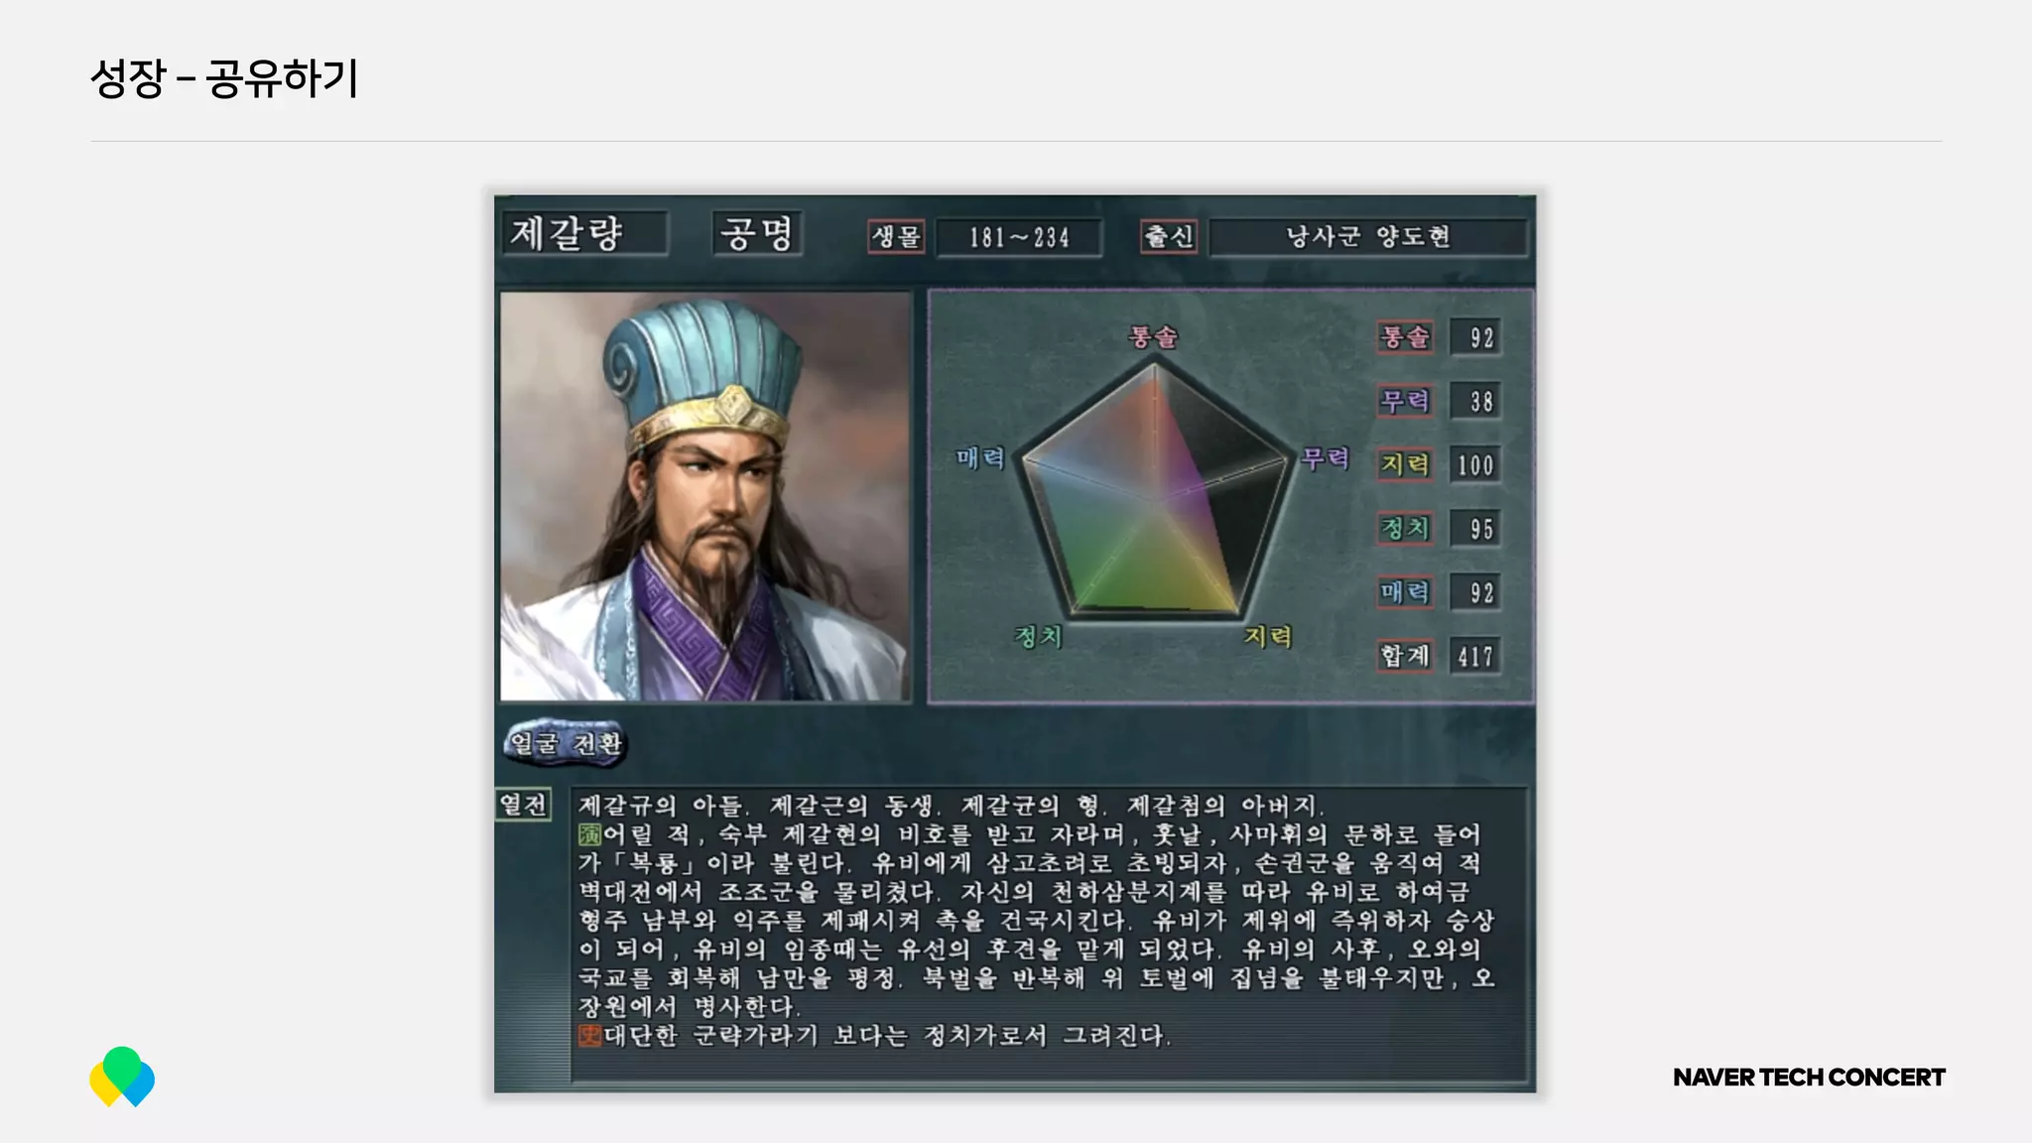Click the Zhuge Liang portrait image

point(705,496)
